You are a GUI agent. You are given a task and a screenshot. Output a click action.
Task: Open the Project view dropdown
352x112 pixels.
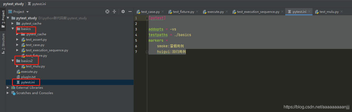[28, 12]
